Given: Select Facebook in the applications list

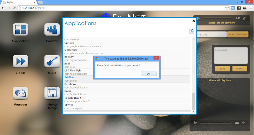Looking at the screenshot, I should (127, 86).
